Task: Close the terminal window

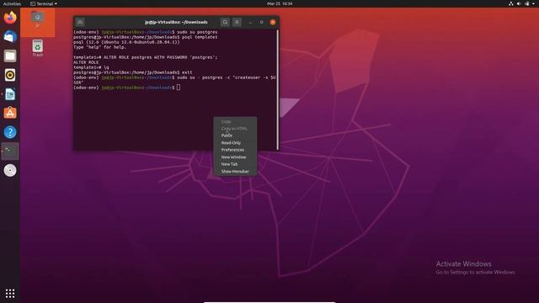Action: (273, 22)
